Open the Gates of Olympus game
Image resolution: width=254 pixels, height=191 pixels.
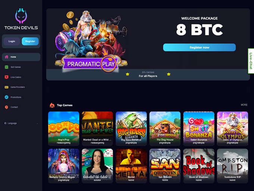pyautogui.click(x=232, y=129)
